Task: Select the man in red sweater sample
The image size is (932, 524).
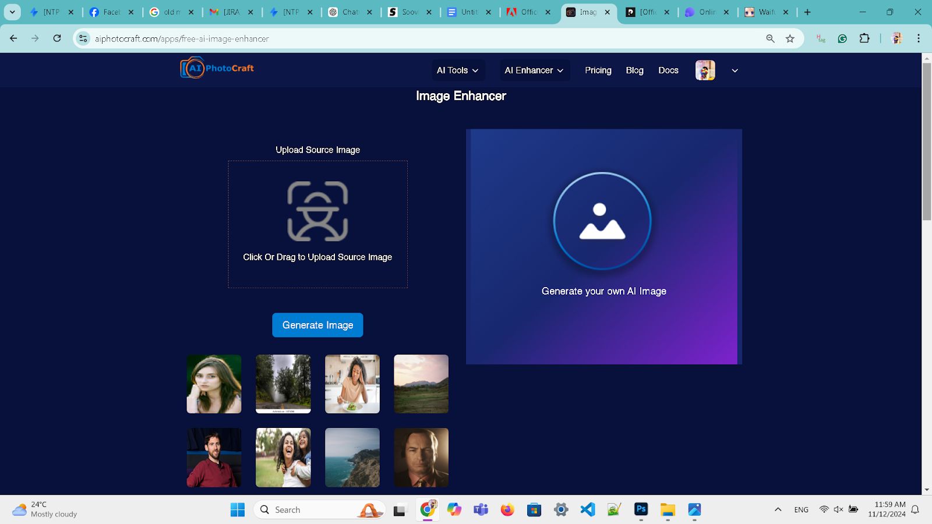Action: coord(214,458)
